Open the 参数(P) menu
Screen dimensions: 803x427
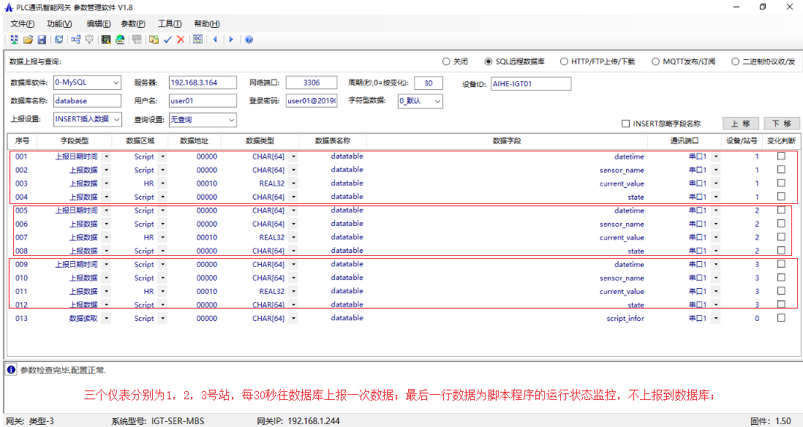[x=132, y=23]
